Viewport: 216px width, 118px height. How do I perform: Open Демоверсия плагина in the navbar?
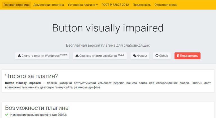(x=49, y=5)
